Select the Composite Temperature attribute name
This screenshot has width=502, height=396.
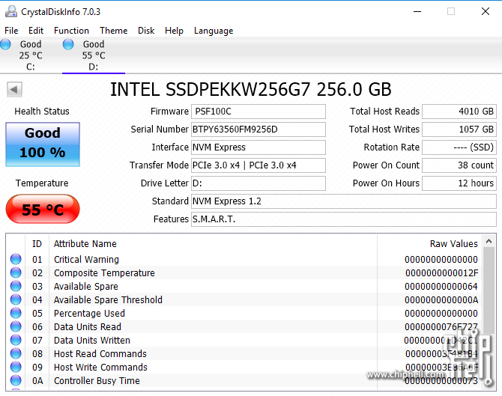[x=104, y=272]
